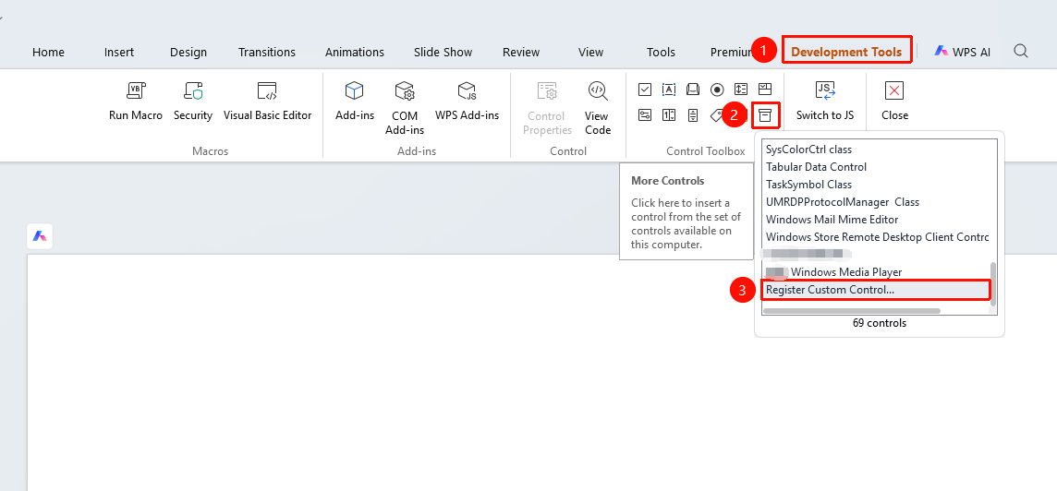Viewport: 1057px width, 491px height.
Task: Click the controls list vertical scrollbar
Action: point(993,284)
